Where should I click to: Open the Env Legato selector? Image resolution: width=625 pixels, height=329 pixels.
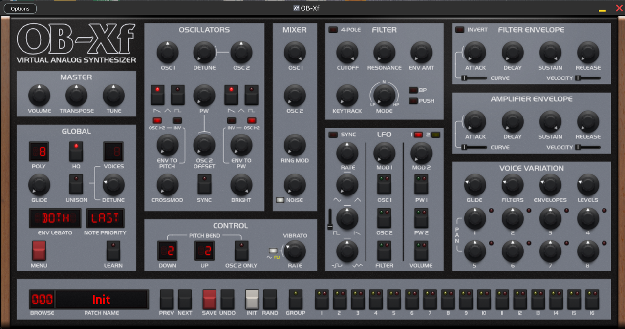(55, 218)
